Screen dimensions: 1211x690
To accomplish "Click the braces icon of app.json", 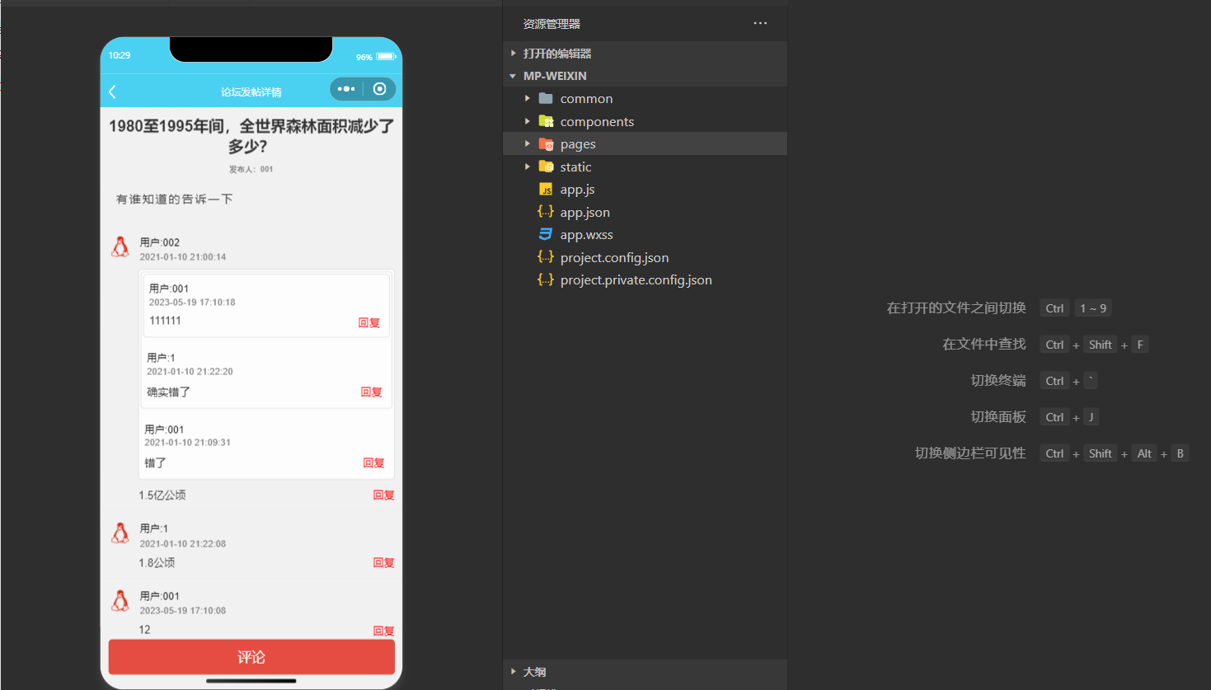I will 546,212.
